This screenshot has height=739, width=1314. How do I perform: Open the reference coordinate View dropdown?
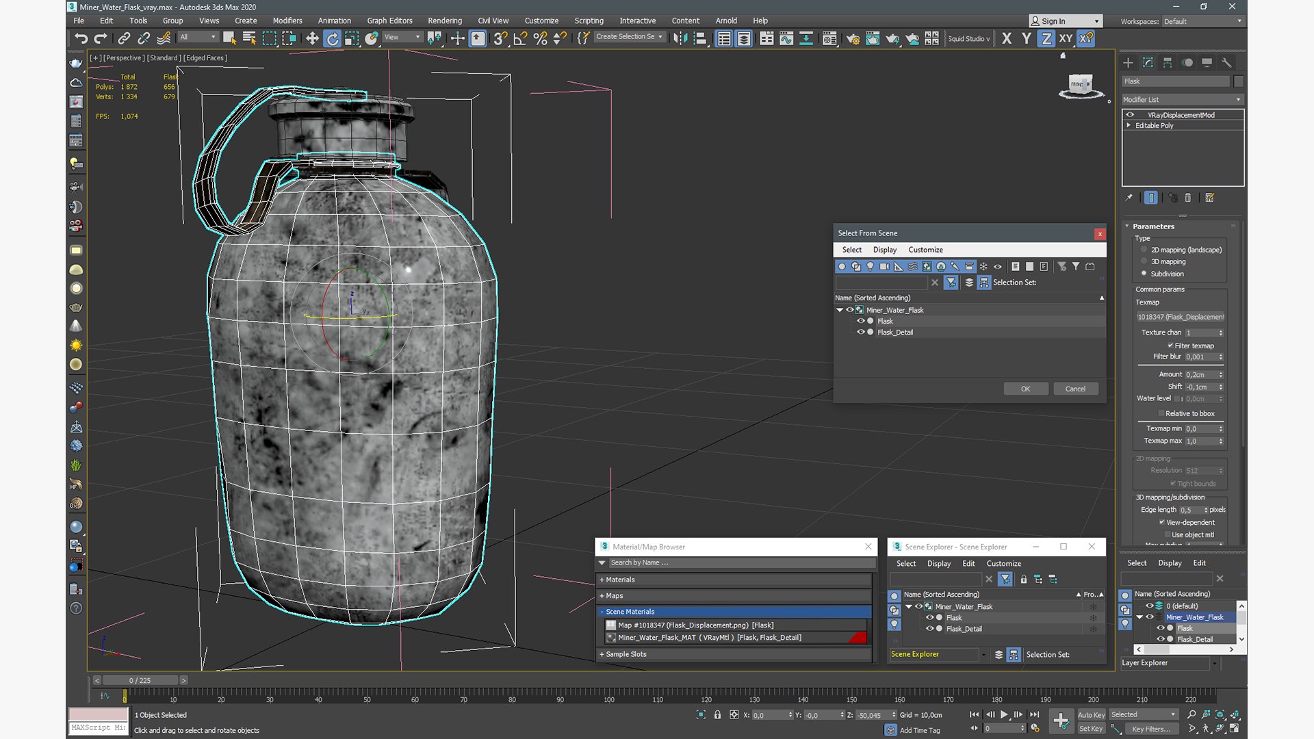click(x=402, y=37)
